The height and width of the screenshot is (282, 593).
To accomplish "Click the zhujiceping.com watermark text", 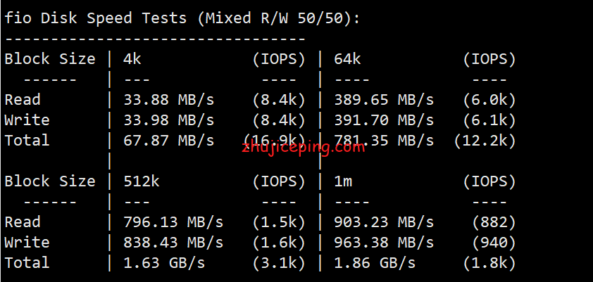I will point(304,147).
